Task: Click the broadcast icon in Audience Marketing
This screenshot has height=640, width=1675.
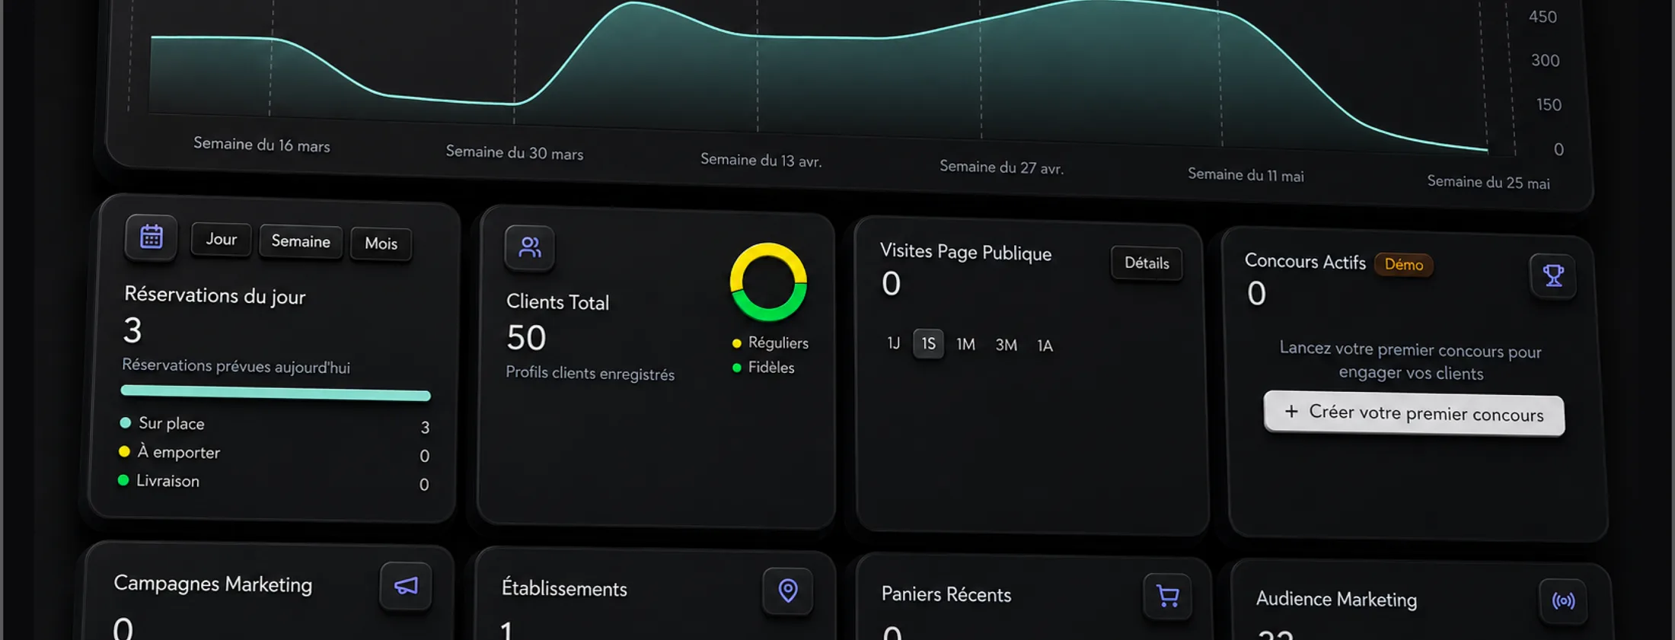Action: click(1563, 601)
